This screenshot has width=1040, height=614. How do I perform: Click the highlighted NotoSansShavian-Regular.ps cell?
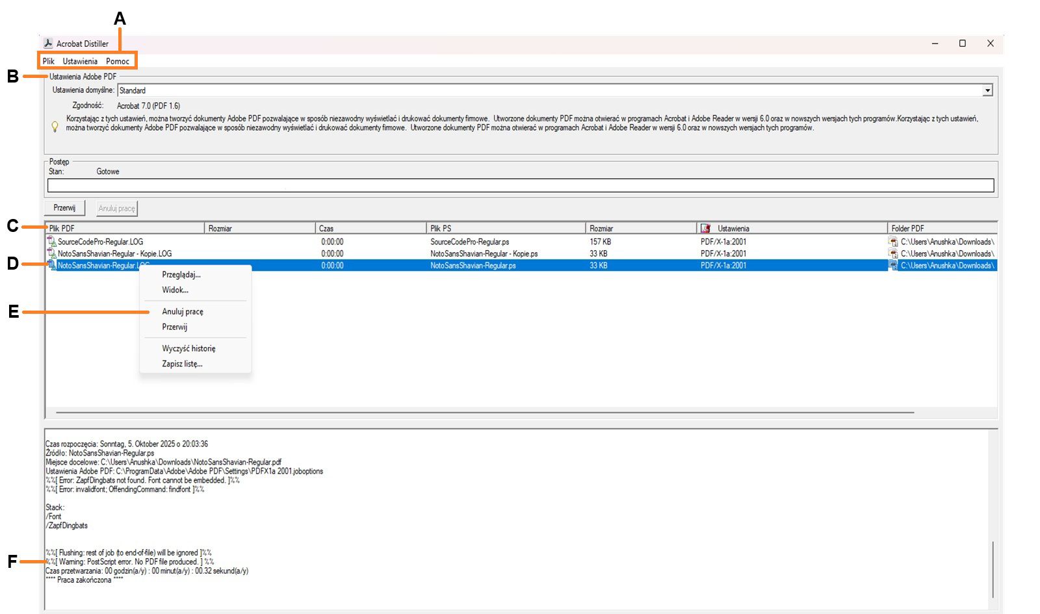pos(473,265)
